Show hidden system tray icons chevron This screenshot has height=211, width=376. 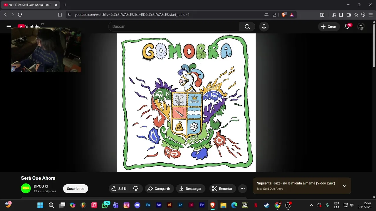[311, 205]
